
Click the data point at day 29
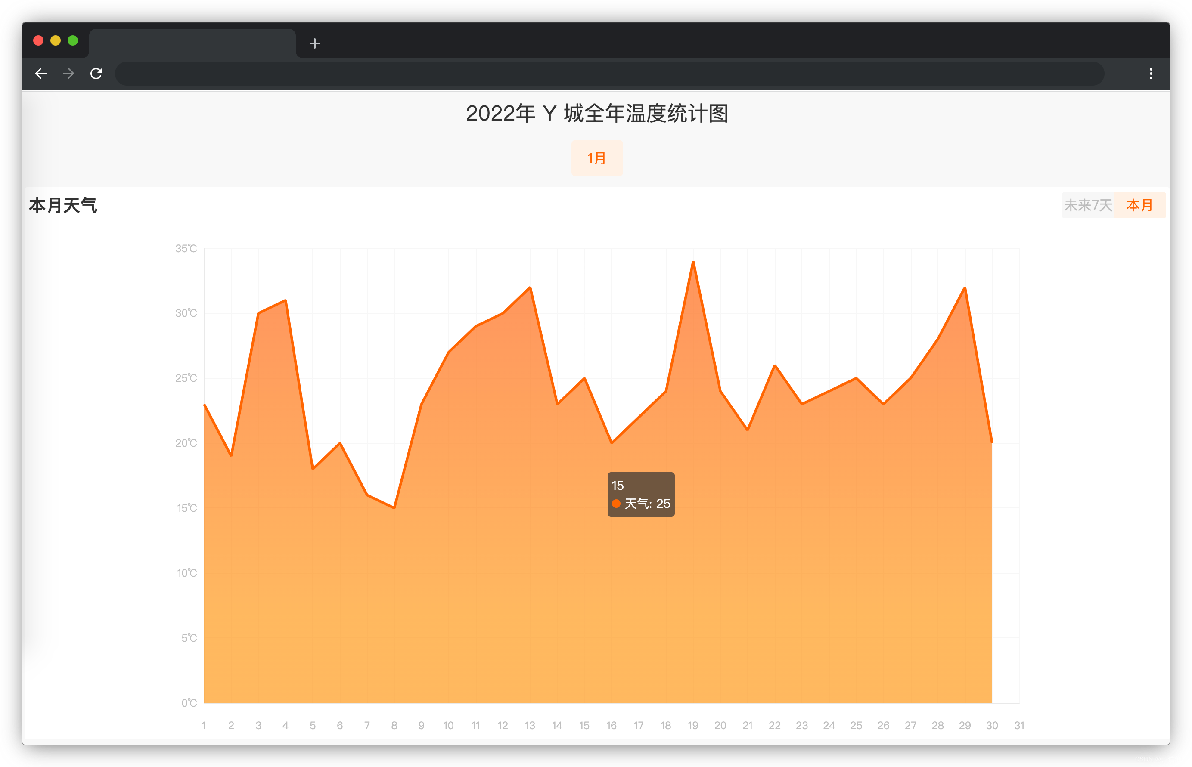pyautogui.click(x=965, y=288)
